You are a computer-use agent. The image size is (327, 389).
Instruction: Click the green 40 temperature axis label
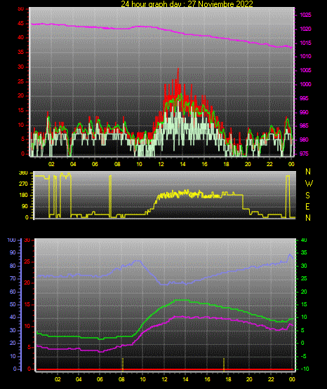304,240
